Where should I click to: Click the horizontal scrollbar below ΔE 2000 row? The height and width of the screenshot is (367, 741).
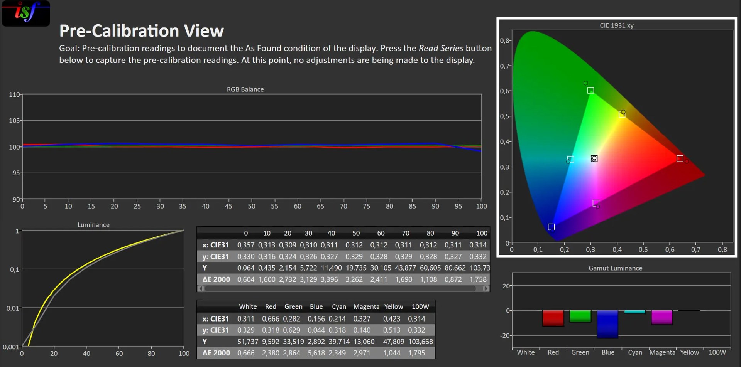pos(343,288)
